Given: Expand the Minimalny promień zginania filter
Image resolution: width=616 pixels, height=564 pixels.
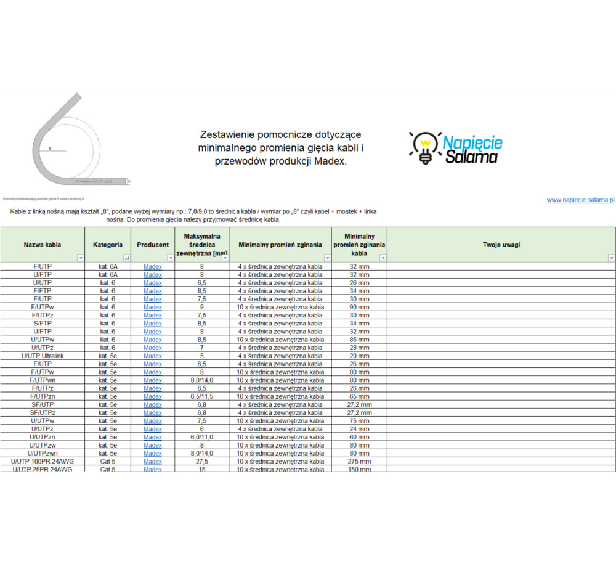Looking at the screenshot, I should coord(327,258).
